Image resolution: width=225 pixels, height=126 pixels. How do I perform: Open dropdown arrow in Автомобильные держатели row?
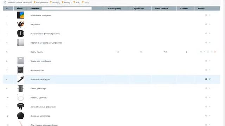[x=210, y=106]
